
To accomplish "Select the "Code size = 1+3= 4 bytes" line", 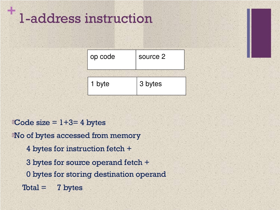I will 60,123.
